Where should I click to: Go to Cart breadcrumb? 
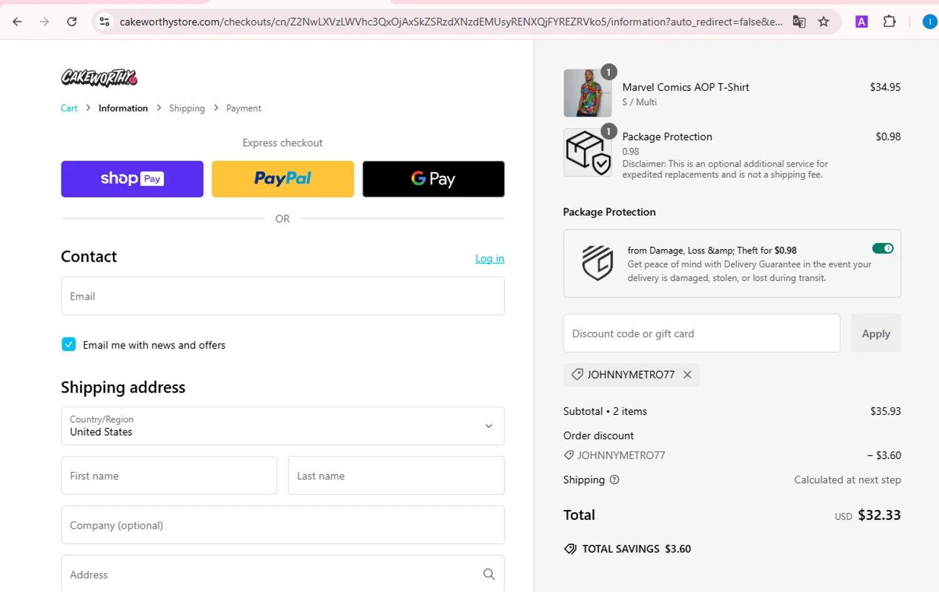(x=69, y=108)
